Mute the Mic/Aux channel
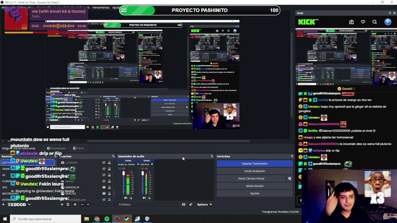Image resolution: width=397 pixels, height=223 pixels. tap(144, 198)
